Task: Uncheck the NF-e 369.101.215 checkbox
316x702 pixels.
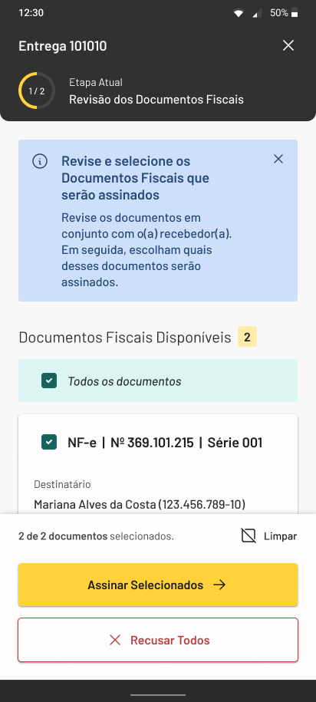Action: [x=49, y=442]
